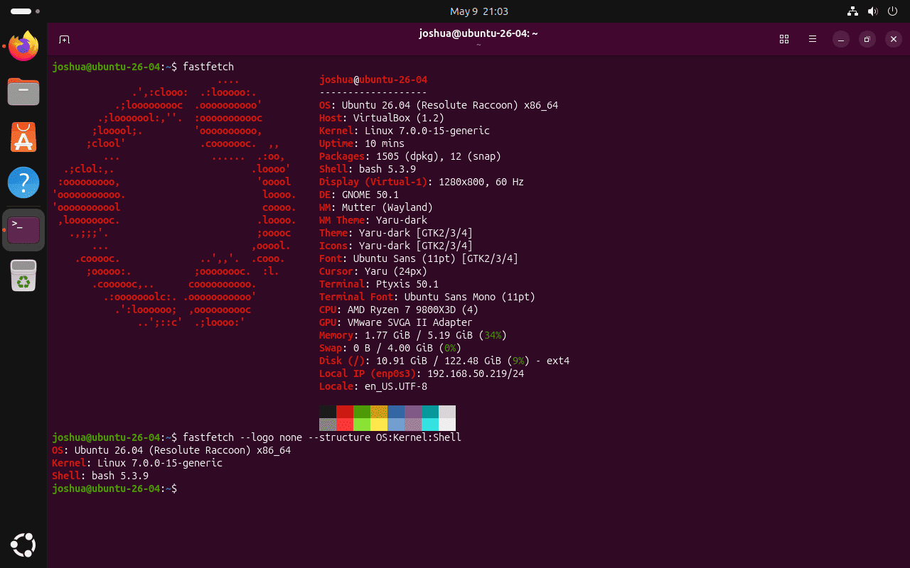Click the first fastfetch command line
The width and height of the screenshot is (910, 568).
[143, 67]
